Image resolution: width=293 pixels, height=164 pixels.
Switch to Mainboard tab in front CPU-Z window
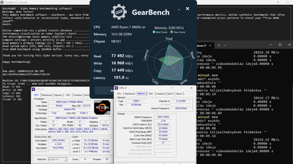point(130,94)
